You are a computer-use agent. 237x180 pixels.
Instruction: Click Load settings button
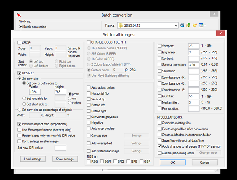point(33,159)
